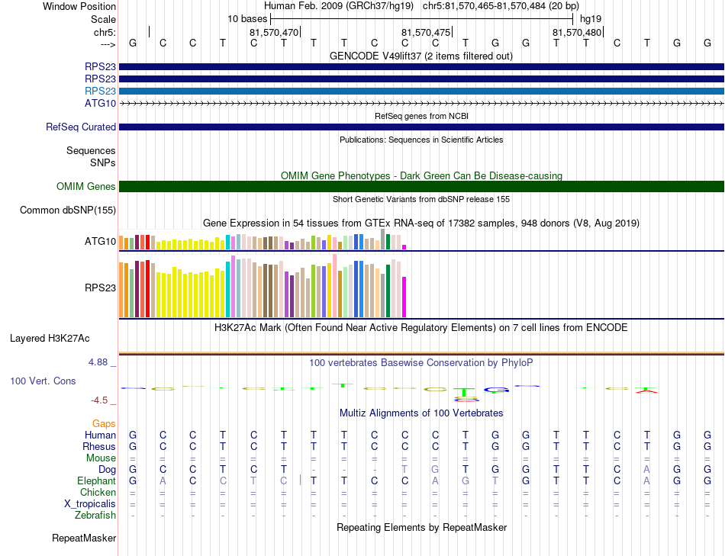Click orange insertion marker in Elephant row
Screen dimensions: 725x556
click(301, 480)
